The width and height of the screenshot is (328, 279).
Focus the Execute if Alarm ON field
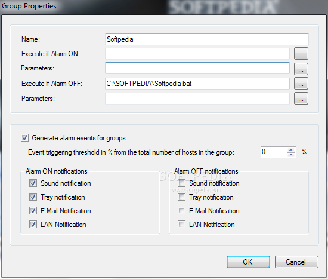point(197,54)
